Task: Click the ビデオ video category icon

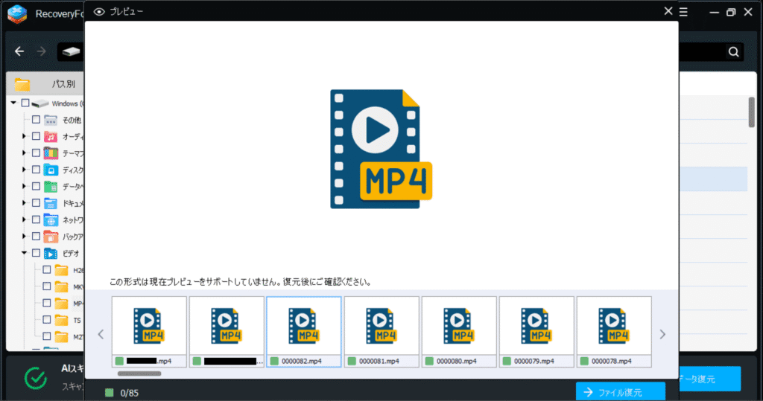Action: pyautogui.click(x=51, y=253)
